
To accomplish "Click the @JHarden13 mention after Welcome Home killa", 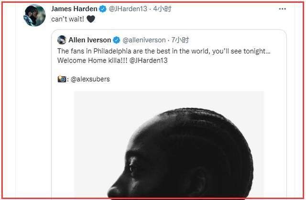I will [x=148, y=60].
